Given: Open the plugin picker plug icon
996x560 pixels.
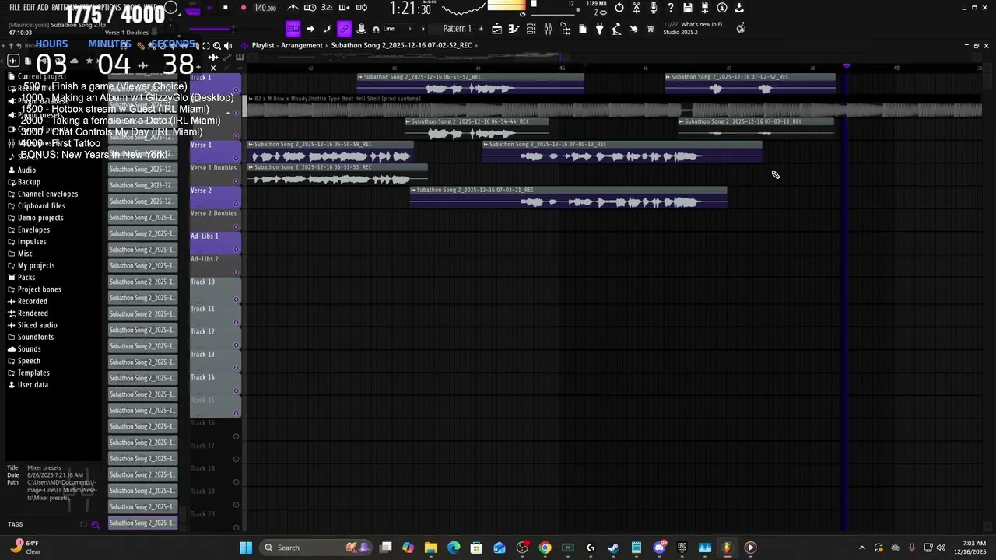Looking at the screenshot, I should [x=599, y=29].
